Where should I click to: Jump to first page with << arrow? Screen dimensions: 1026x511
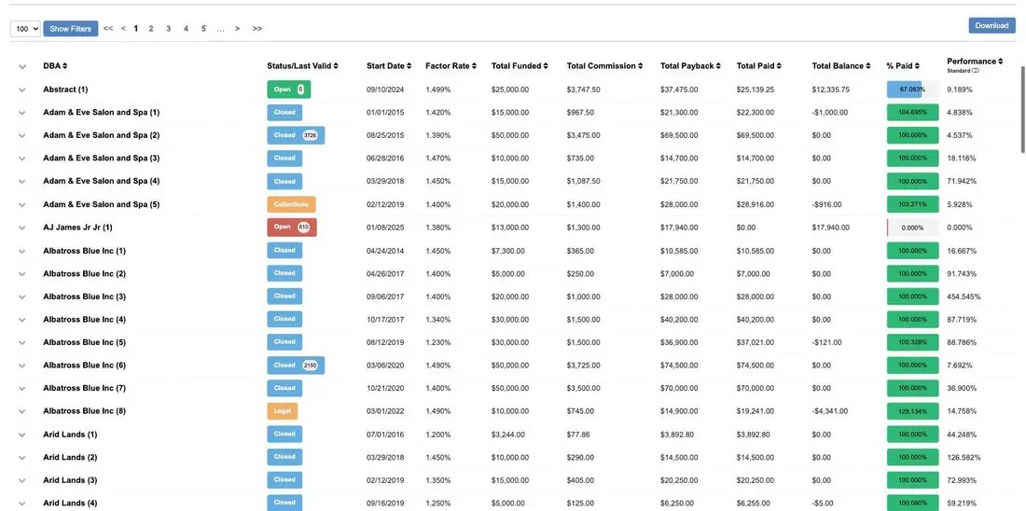coord(108,28)
